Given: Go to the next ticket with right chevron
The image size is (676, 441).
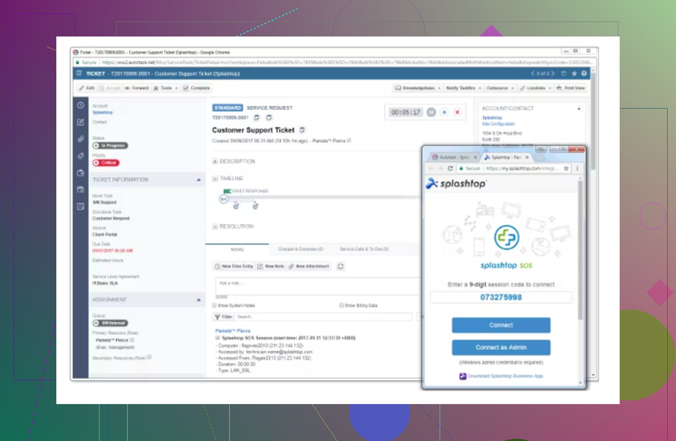Looking at the screenshot, I should click(x=553, y=73).
